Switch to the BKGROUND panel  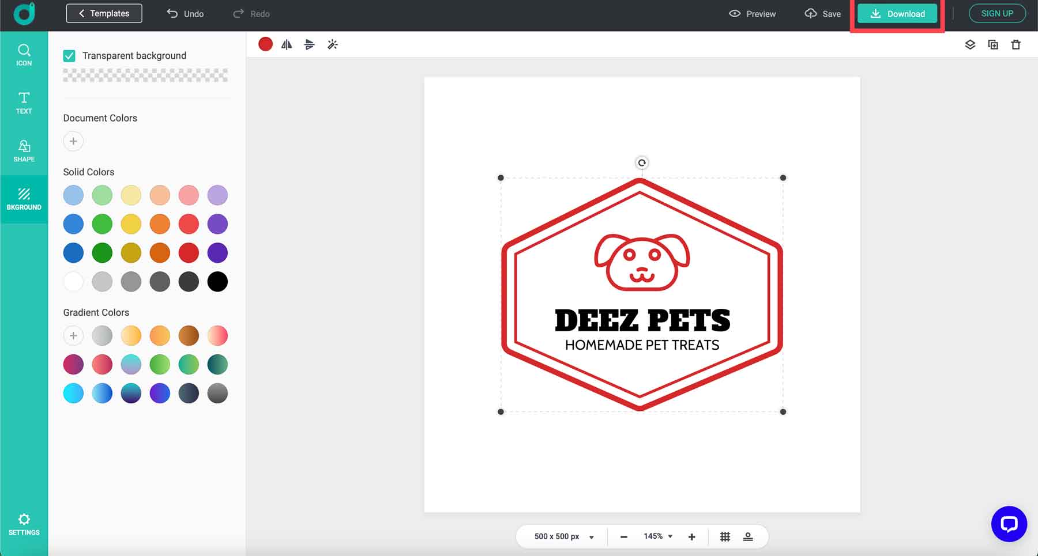(24, 199)
